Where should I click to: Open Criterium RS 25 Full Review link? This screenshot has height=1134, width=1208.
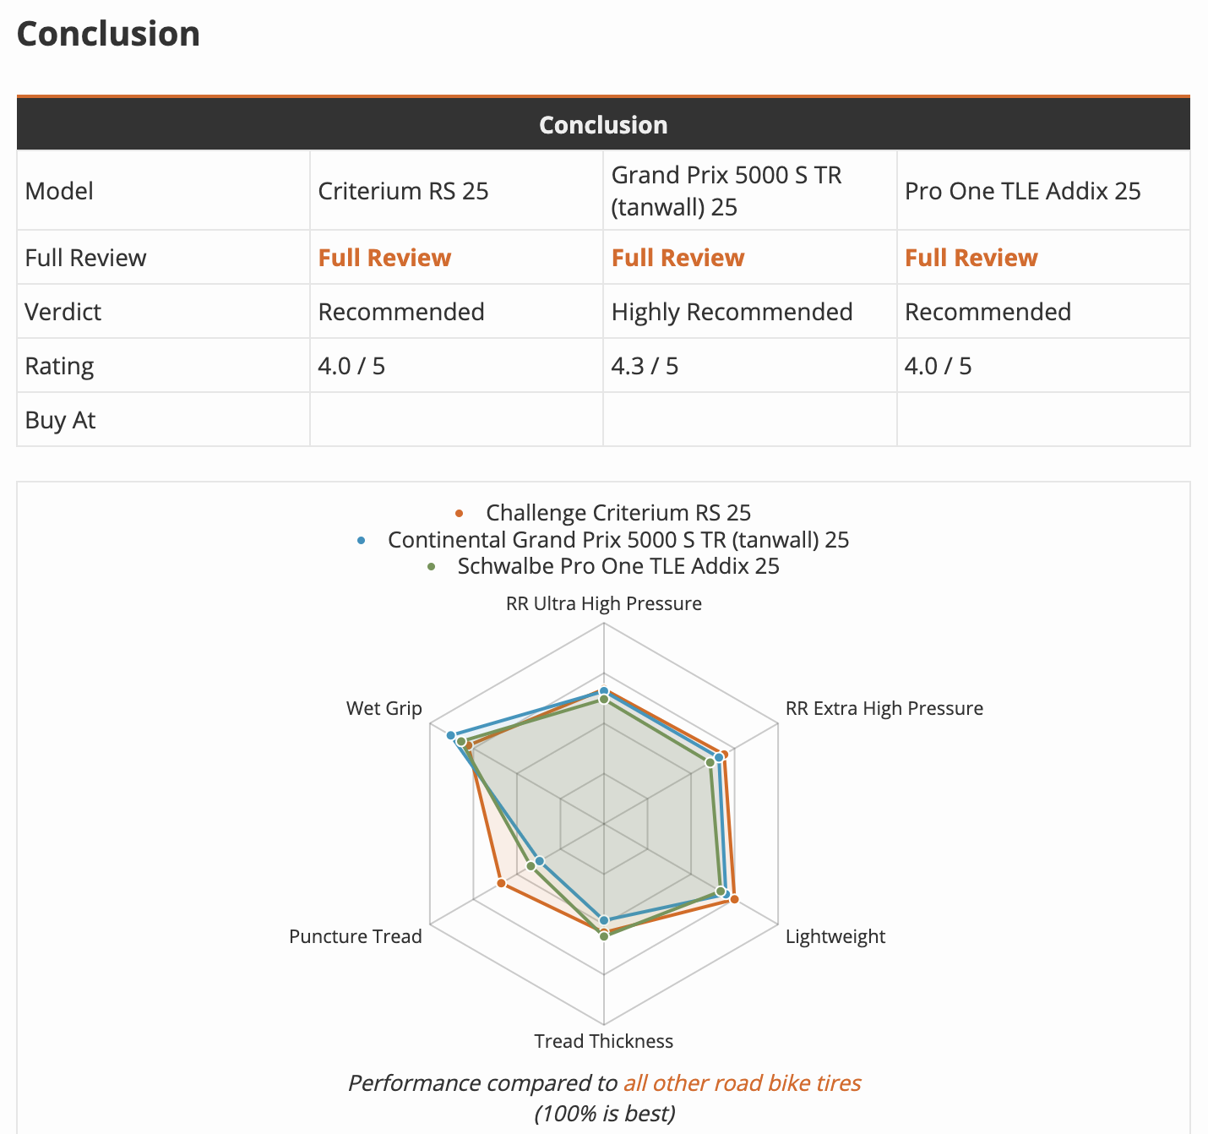(384, 258)
